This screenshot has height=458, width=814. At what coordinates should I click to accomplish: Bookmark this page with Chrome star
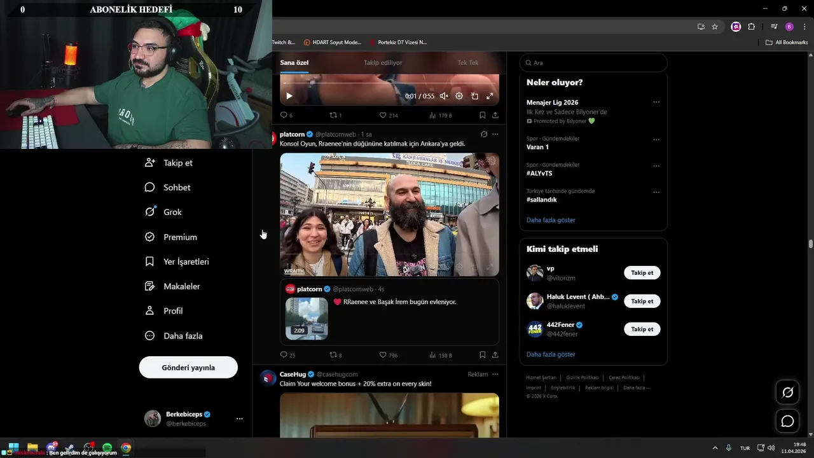coord(715,27)
